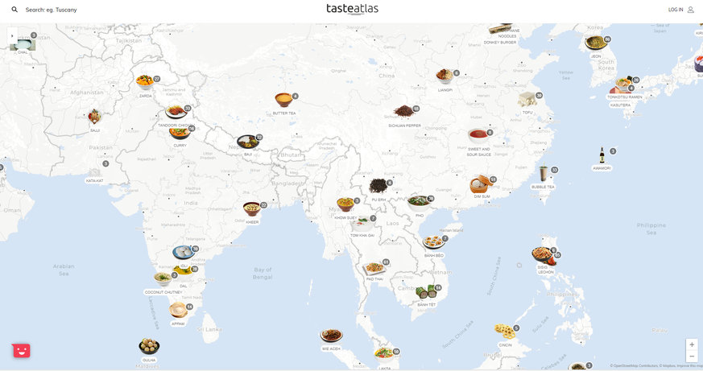Click the tasteatlas logo
The image size is (703, 371).
353,9
